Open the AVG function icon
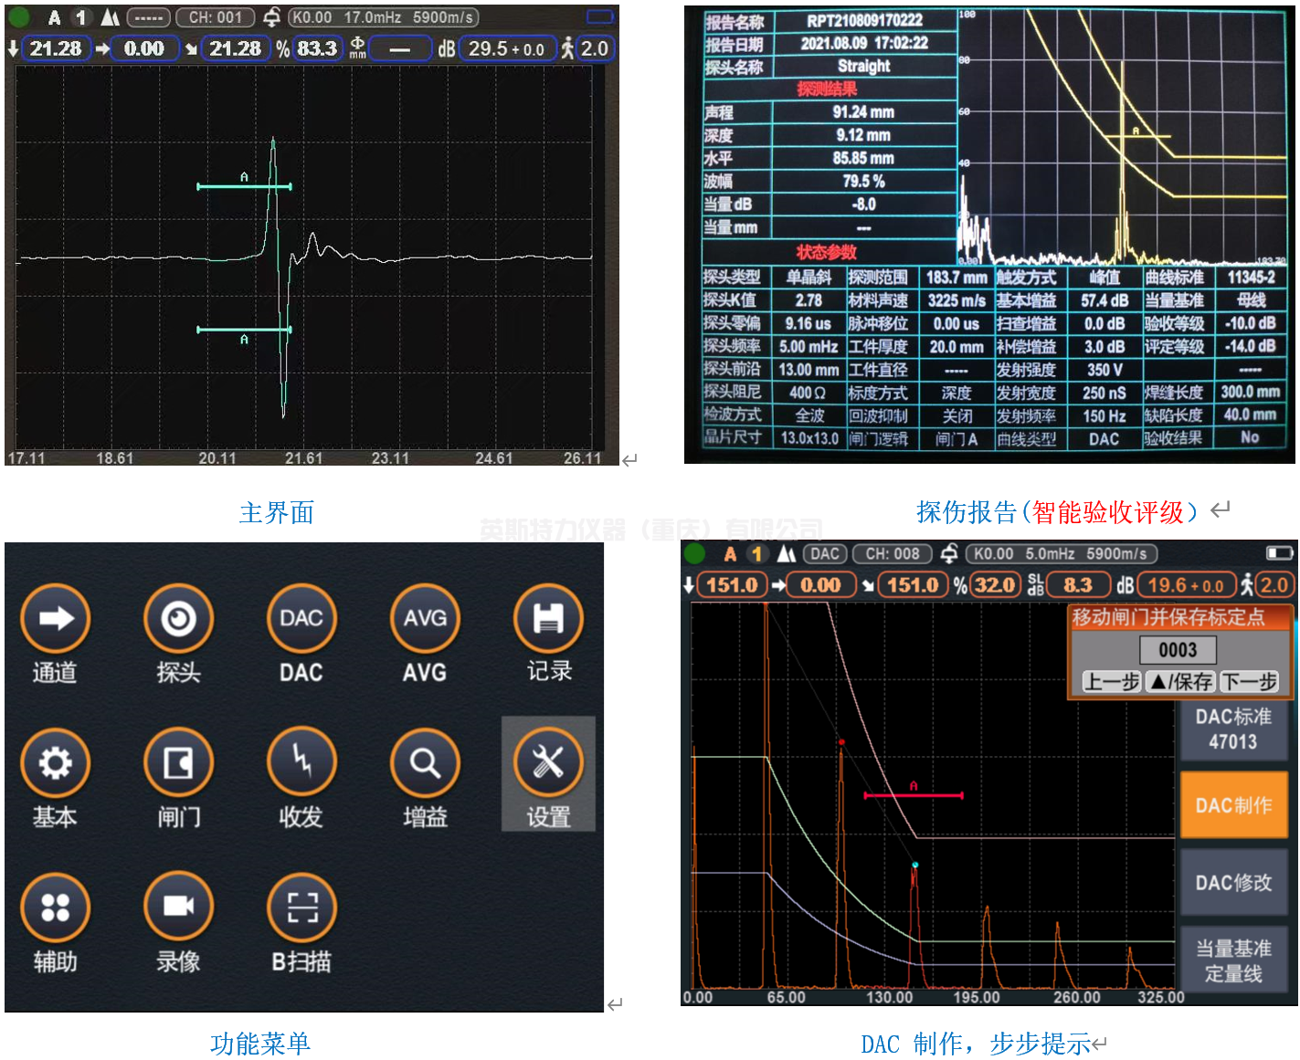The image size is (1300, 1060). [425, 619]
